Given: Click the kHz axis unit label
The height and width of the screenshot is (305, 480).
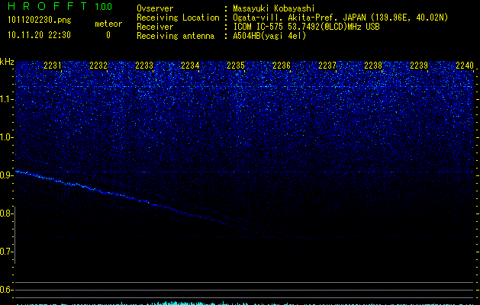Looking at the screenshot, I should 7,62.
